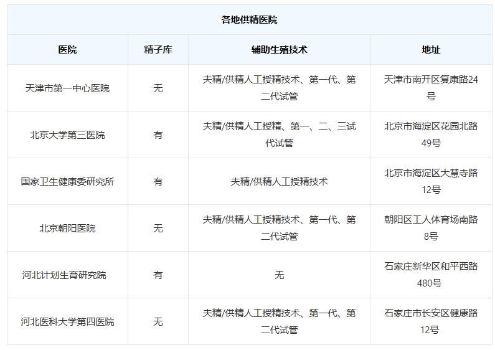This screenshot has width=495, height=350.
Task: Select the 地址 column header
Action: pyautogui.click(x=431, y=50)
